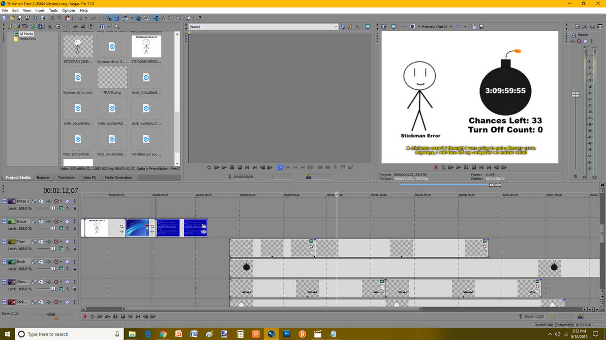Click Remove Selected Media red X icon

tap(50, 26)
